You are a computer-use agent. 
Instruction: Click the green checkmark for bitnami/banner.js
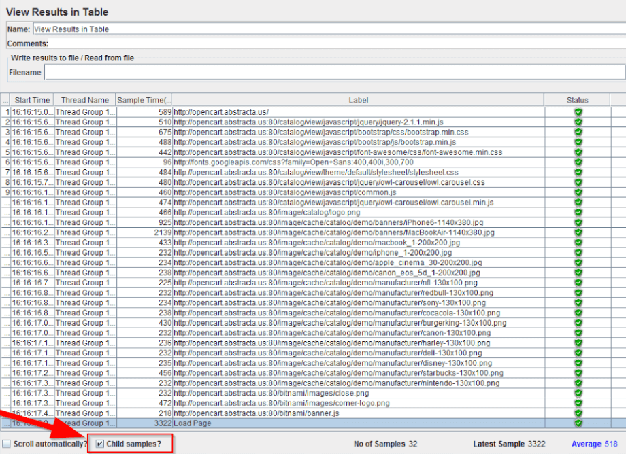tap(578, 413)
